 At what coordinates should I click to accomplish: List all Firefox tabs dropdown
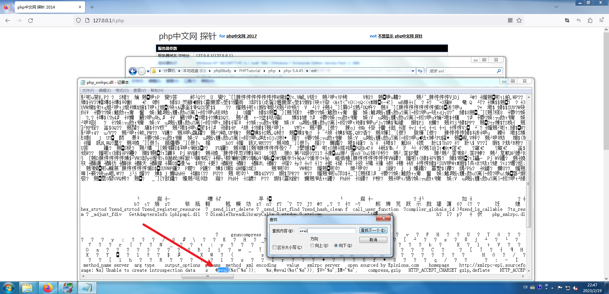(556, 7)
